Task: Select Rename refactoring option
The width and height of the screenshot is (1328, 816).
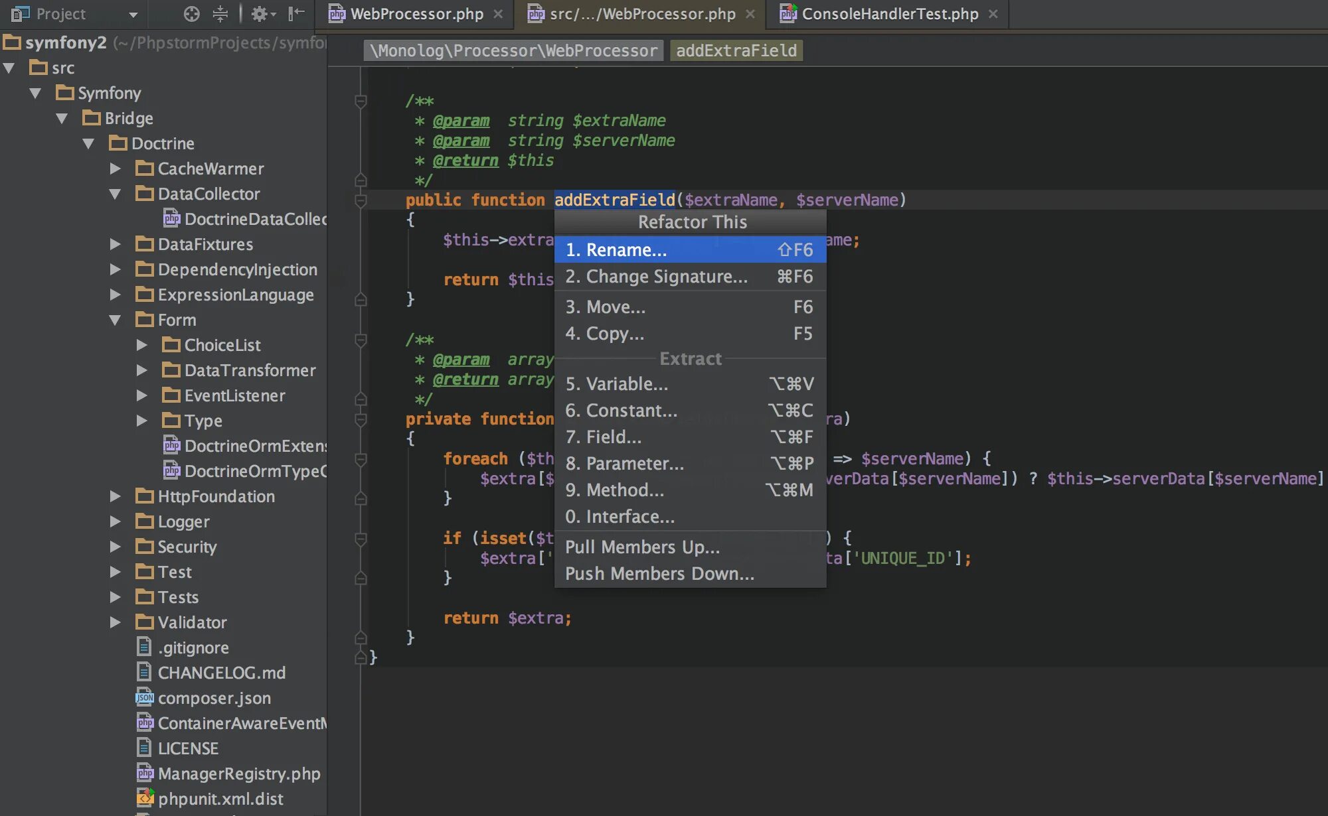Action: click(626, 249)
